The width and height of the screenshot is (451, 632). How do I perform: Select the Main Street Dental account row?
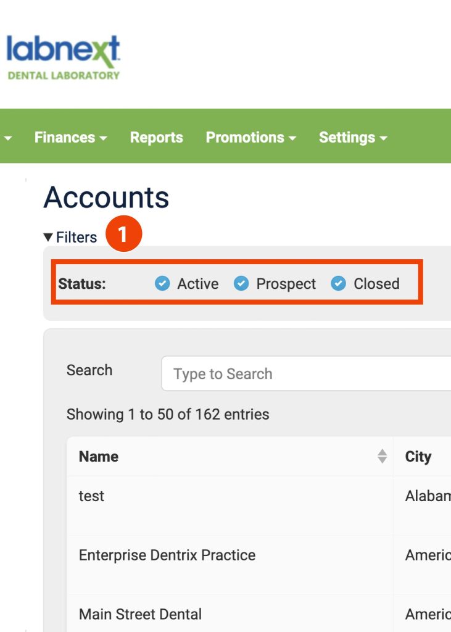[140, 613]
